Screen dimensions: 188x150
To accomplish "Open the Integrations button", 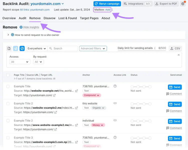I will pyautogui.click(x=137, y=4).
